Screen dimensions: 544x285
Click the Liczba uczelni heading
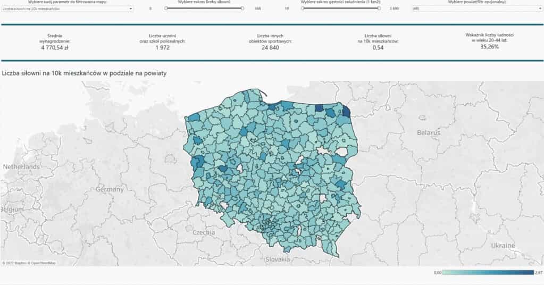(162, 38)
